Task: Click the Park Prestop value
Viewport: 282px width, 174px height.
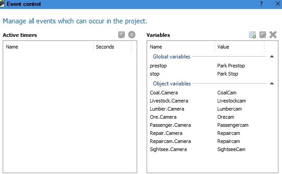Action: coord(231,66)
